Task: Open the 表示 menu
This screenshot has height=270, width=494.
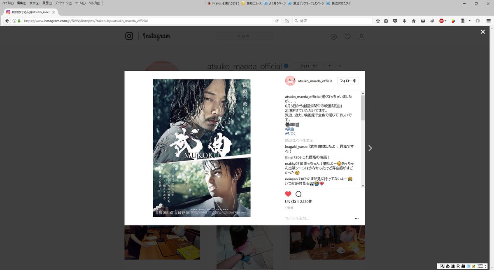Action: pyautogui.click(x=34, y=3)
